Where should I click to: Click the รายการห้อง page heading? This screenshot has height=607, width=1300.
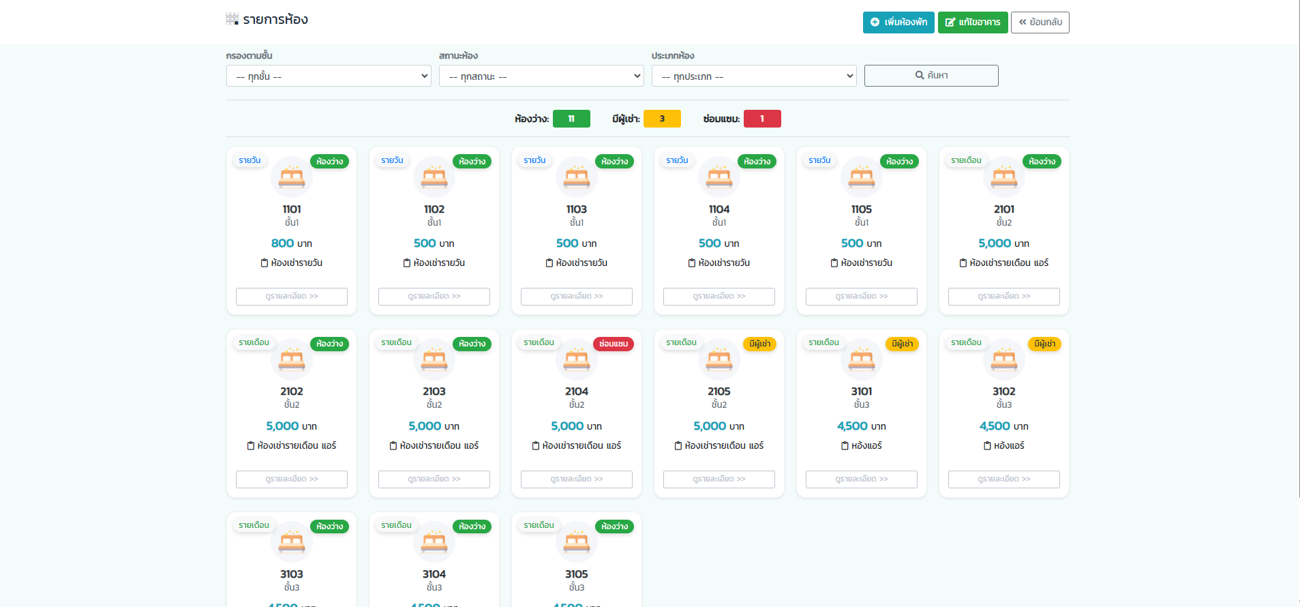click(275, 20)
